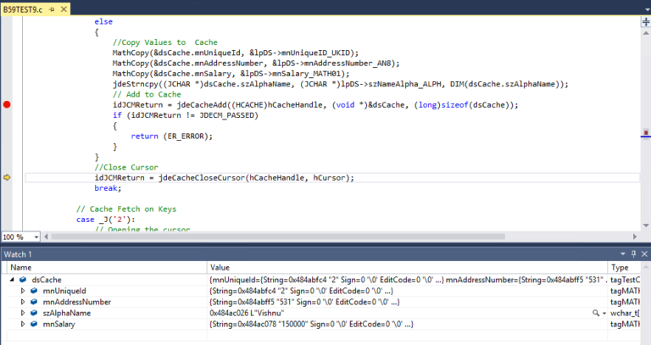Image resolution: width=651 pixels, height=345 pixels.
Task: Click the "//Close Cursor" comment
Action: tap(126, 167)
